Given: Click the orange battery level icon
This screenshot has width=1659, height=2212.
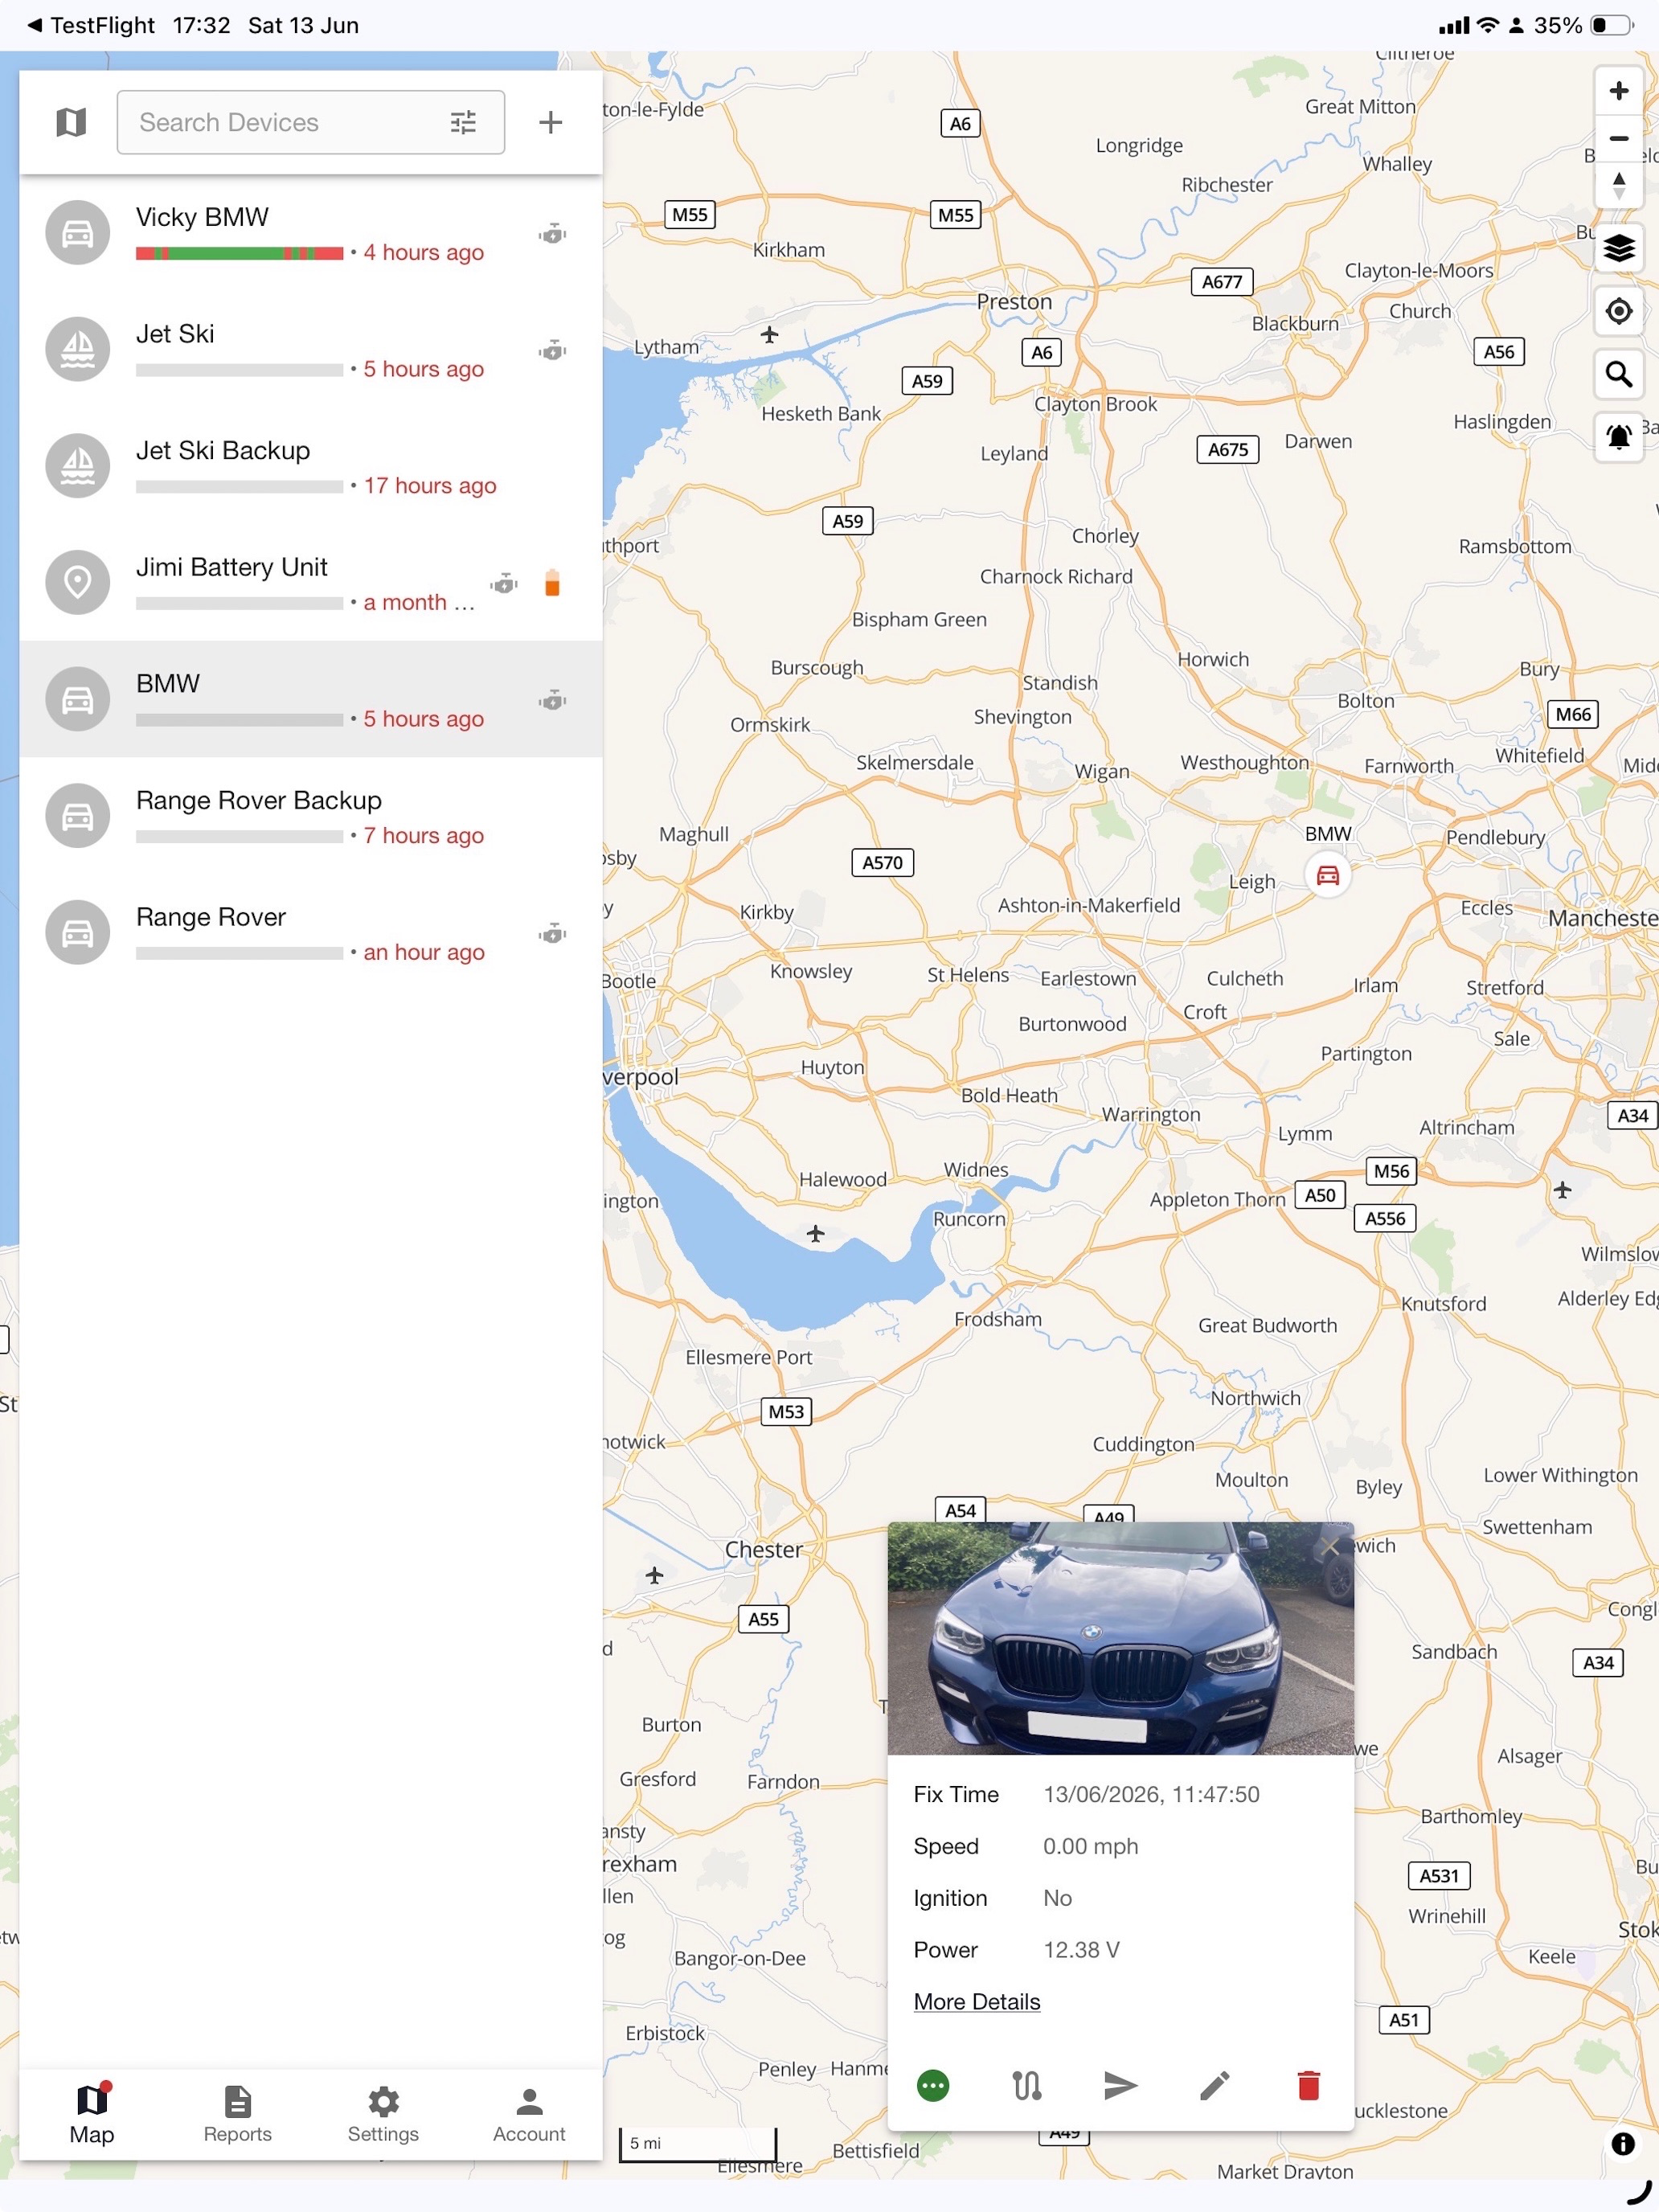Looking at the screenshot, I should tap(552, 583).
